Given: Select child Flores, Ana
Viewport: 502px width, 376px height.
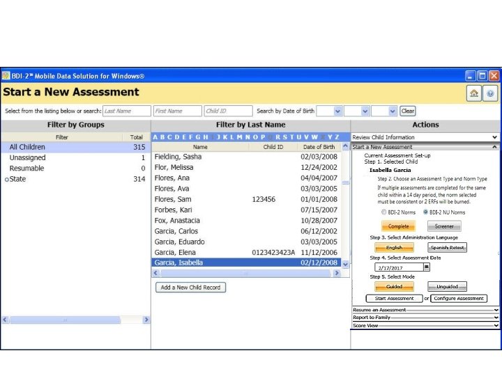Looking at the screenshot, I should pos(246,178).
